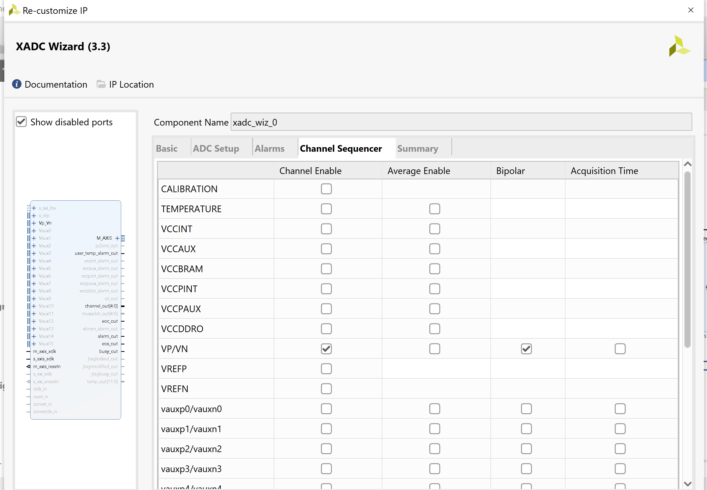
Task: Click the Xilinx logo in title bar
Action: coord(14,10)
